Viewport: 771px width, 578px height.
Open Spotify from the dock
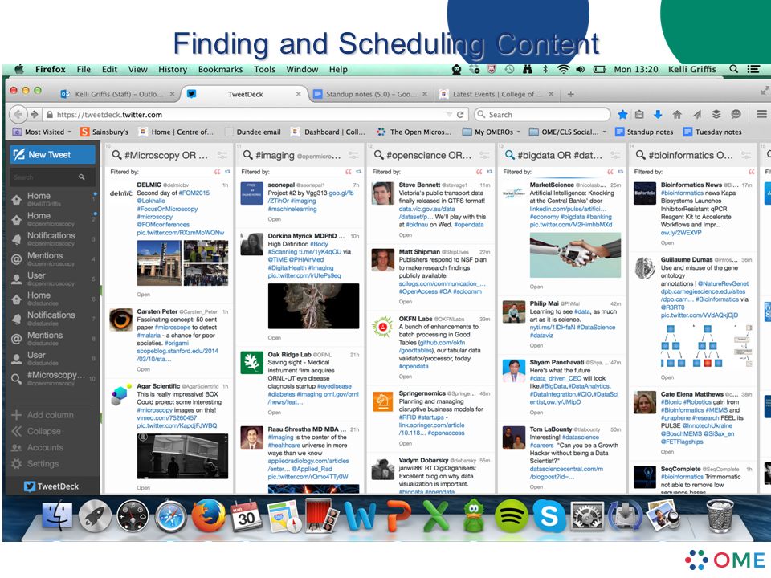click(x=511, y=515)
